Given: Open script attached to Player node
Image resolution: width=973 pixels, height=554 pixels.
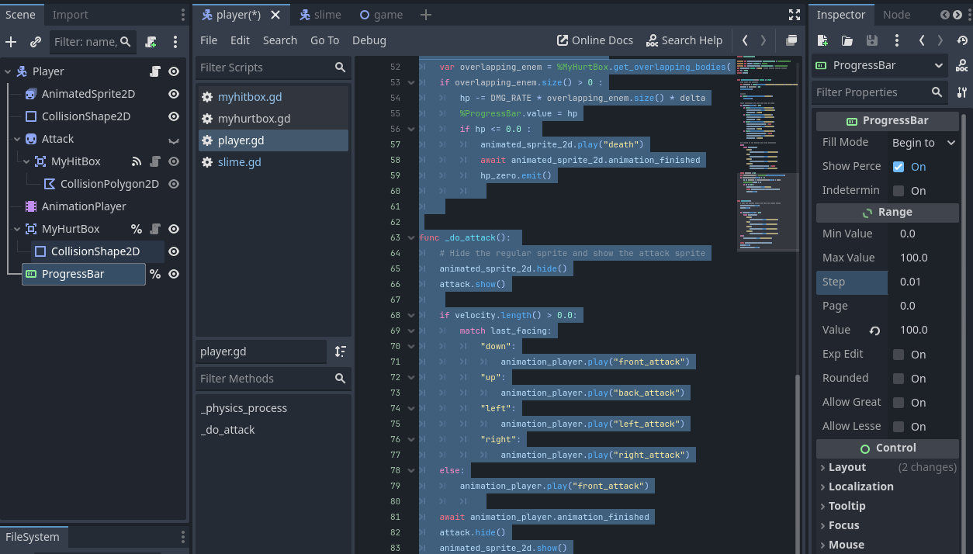Looking at the screenshot, I should [x=155, y=71].
